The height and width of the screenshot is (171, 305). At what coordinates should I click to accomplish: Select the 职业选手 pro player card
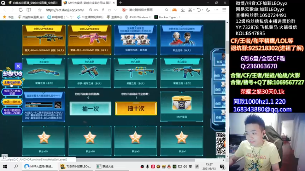click(182, 40)
